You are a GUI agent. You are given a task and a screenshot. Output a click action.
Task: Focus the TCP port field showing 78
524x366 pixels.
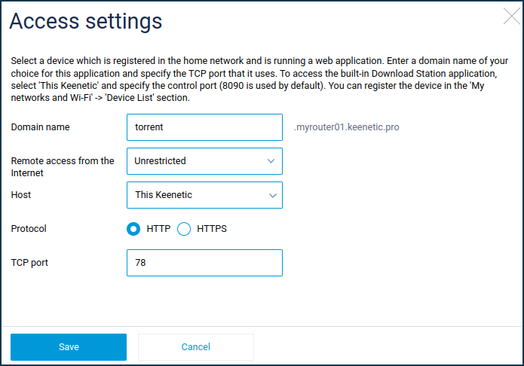click(204, 263)
